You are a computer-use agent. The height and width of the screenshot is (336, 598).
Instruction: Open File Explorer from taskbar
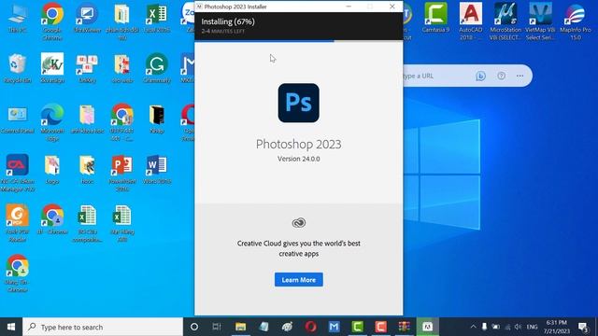coord(241,327)
